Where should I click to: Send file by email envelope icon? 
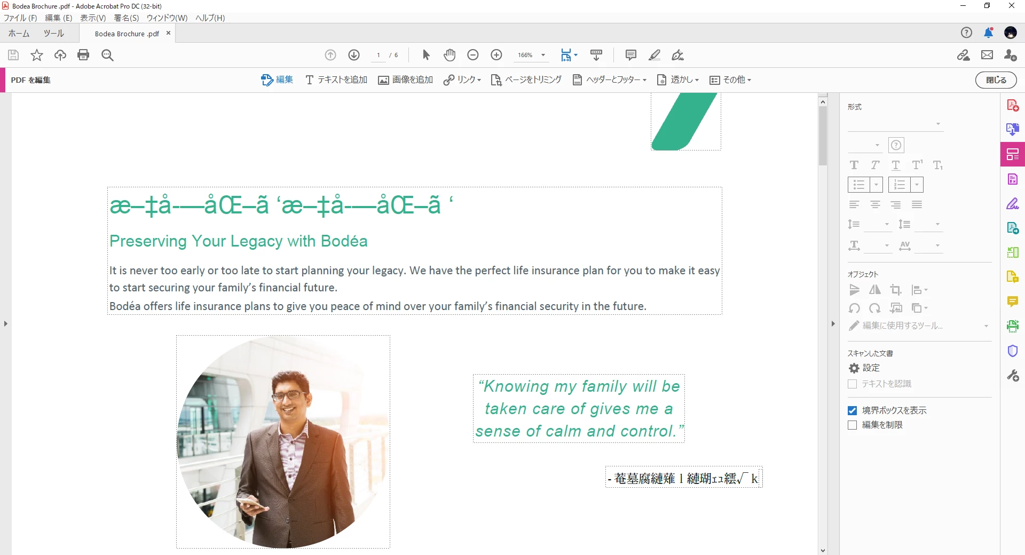987,55
